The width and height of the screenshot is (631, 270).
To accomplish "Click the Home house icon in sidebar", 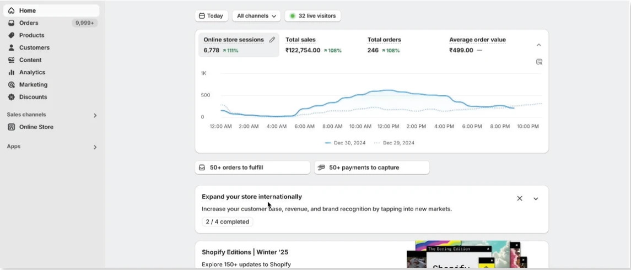I will (11, 10).
